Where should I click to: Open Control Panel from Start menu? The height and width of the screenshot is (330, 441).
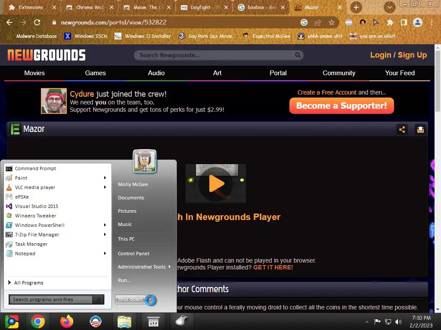click(x=134, y=254)
